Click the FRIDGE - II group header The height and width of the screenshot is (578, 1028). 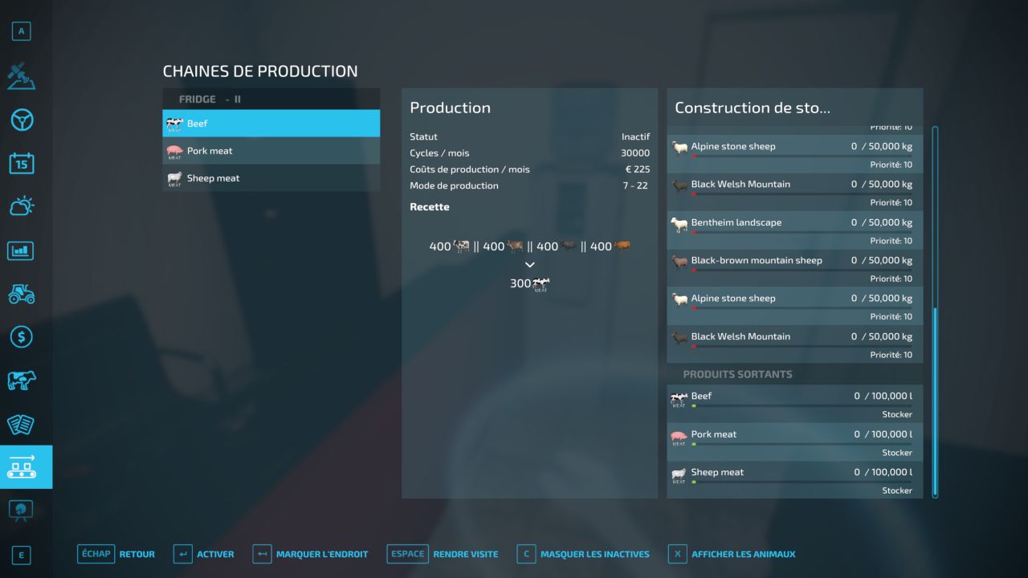(x=271, y=99)
